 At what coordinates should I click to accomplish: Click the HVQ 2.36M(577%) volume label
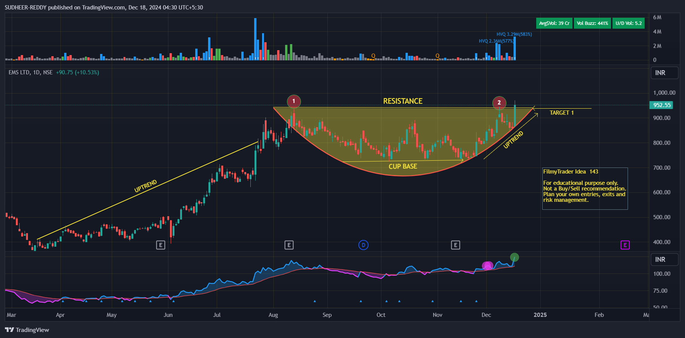[496, 41]
